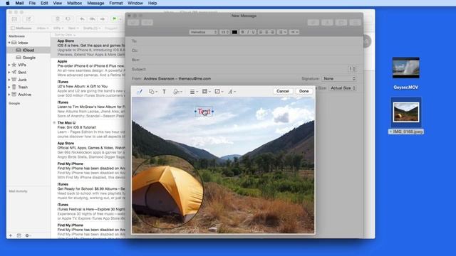
Task: Open the Image Size Actual Size dropdown
Action: pos(343,88)
